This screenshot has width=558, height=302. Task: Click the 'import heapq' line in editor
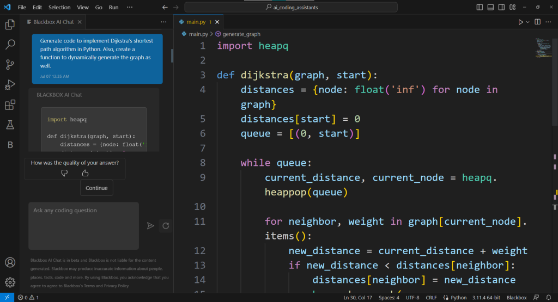(252, 46)
